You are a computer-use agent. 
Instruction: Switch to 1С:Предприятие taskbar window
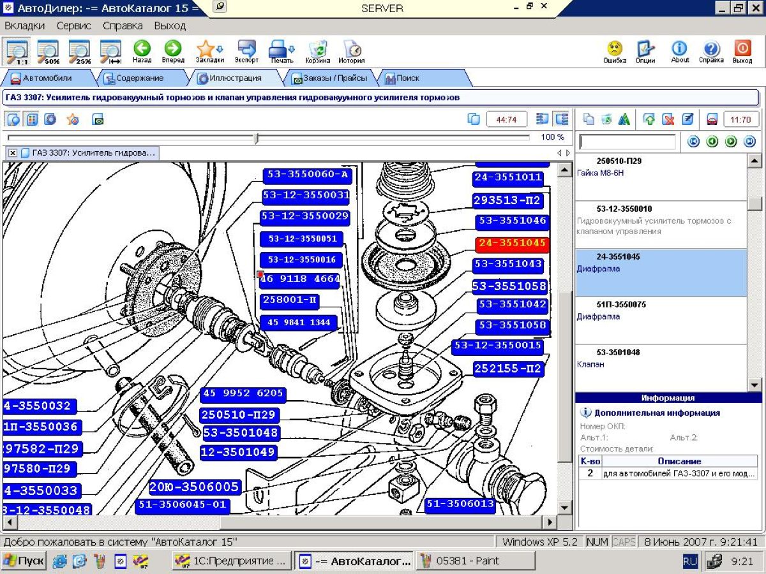pyautogui.click(x=232, y=561)
